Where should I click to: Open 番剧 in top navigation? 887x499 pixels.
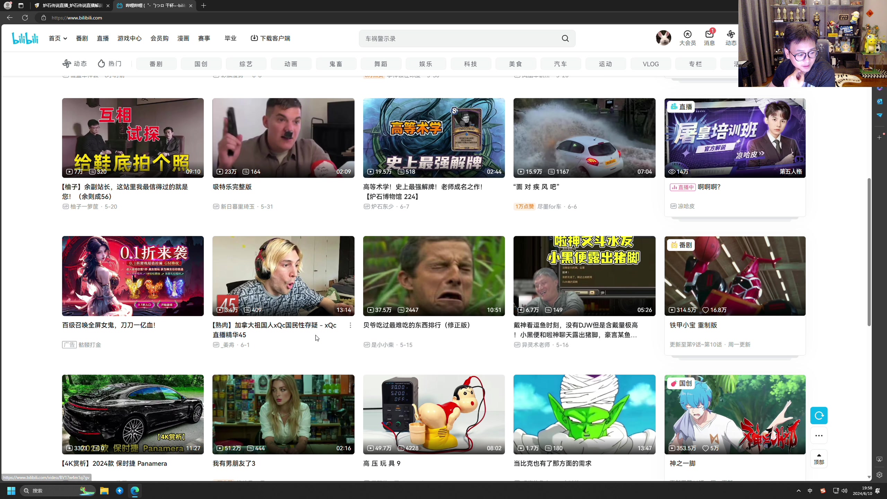click(x=82, y=38)
